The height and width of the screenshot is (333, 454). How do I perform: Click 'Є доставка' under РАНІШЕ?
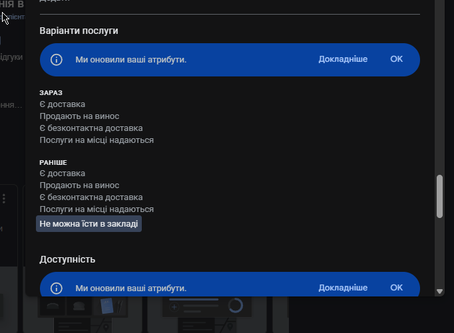tap(63, 173)
